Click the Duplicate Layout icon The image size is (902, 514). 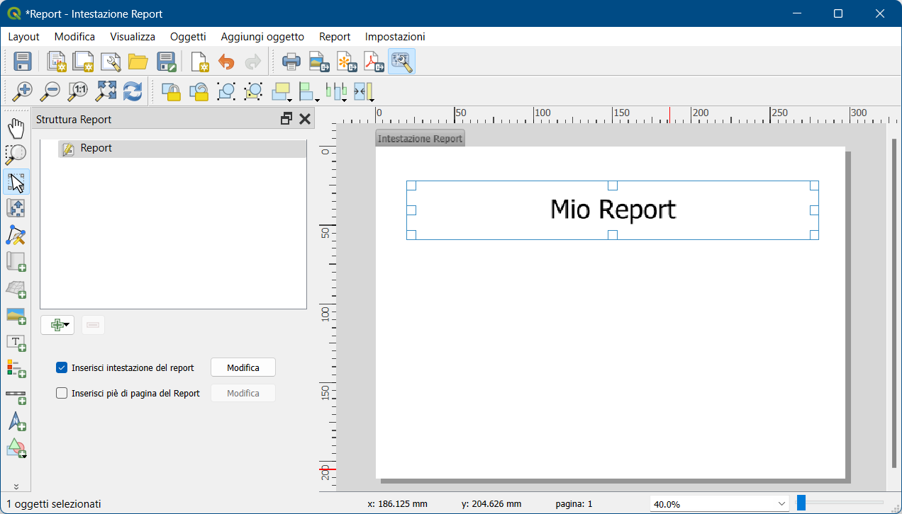click(x=84, y=62)
